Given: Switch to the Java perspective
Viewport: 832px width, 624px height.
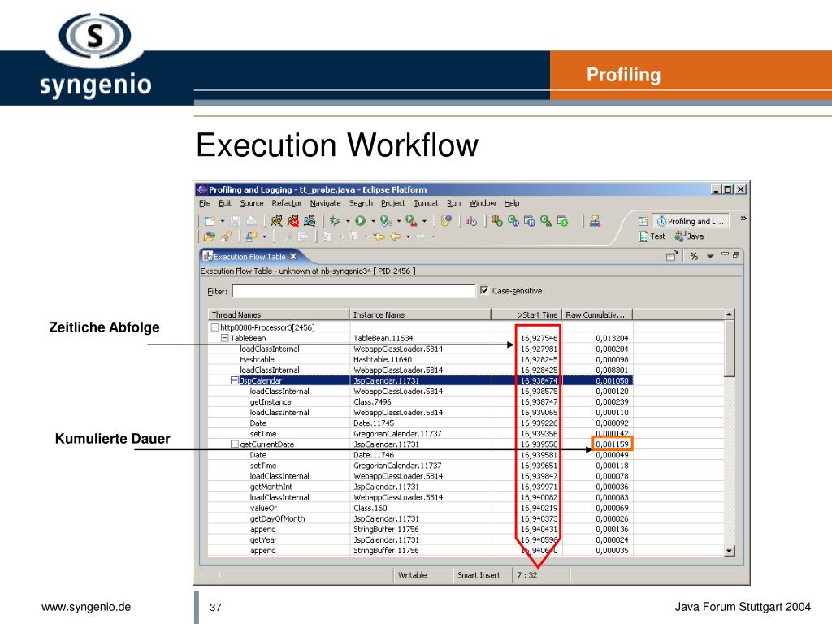Looking at the screenshot, I should [689, 236].
